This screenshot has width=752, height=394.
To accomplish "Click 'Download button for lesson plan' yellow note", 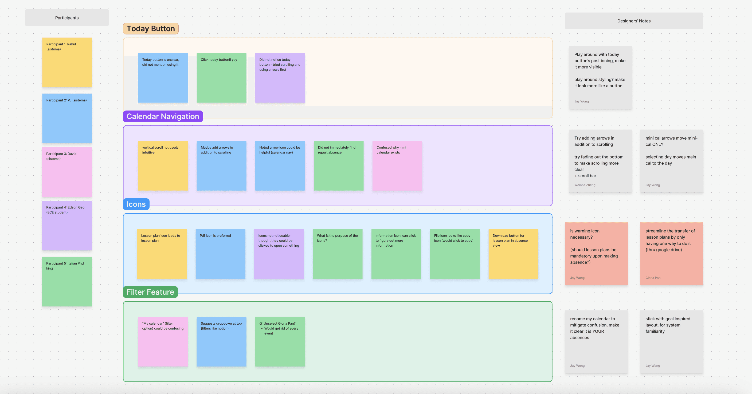I will coord(513,254).
